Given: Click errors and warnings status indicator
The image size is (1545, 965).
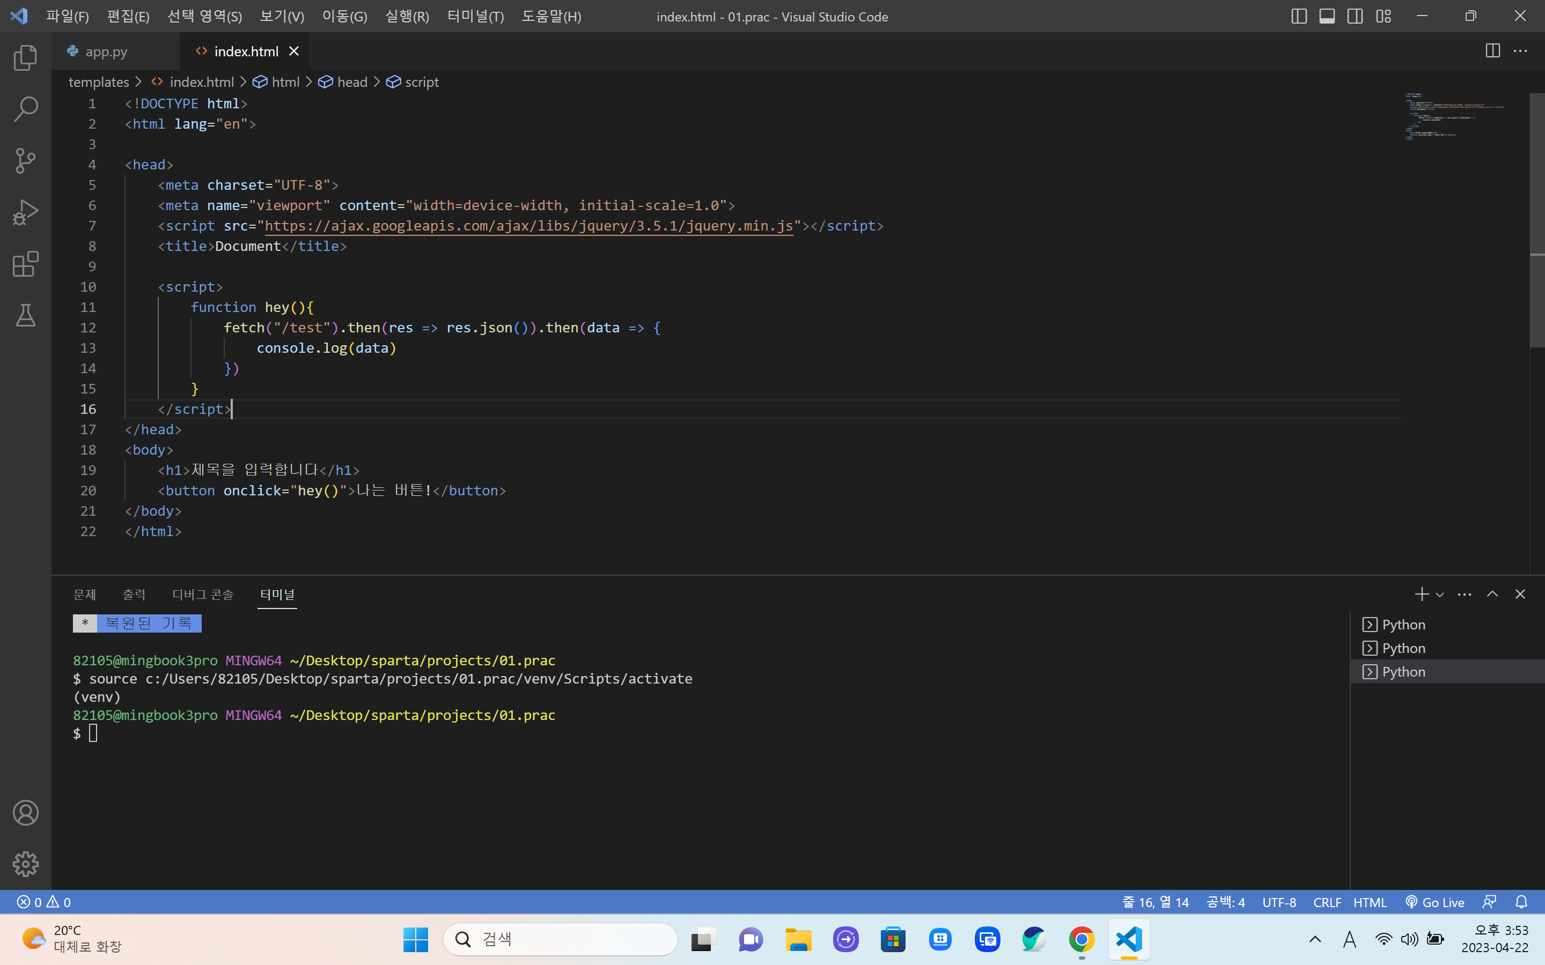Looking at the screenshot, I should (43, 902).
